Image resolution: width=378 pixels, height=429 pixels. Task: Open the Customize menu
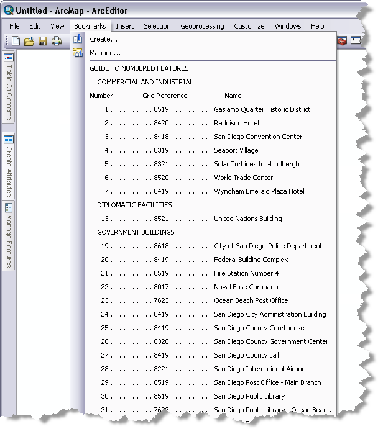[x=249, y=26]
